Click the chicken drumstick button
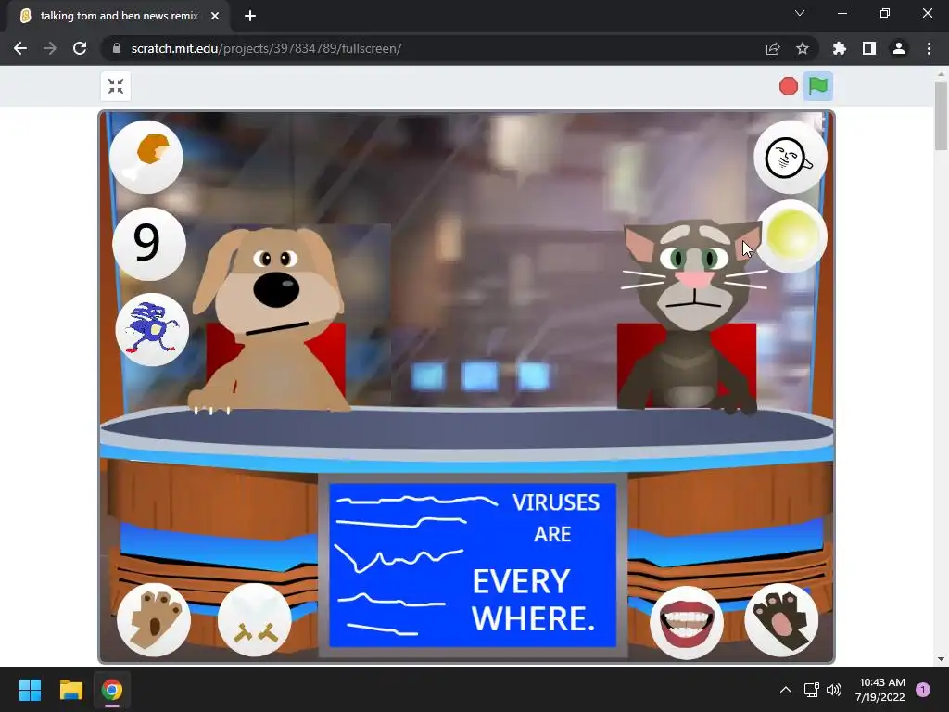The width and height of the screenshot is (949, 712). [146, 157]
